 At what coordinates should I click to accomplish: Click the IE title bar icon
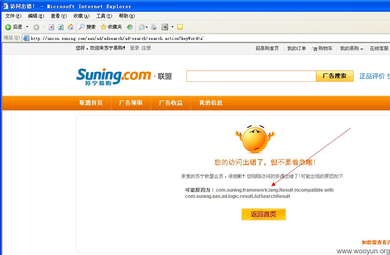coord(5,6)
